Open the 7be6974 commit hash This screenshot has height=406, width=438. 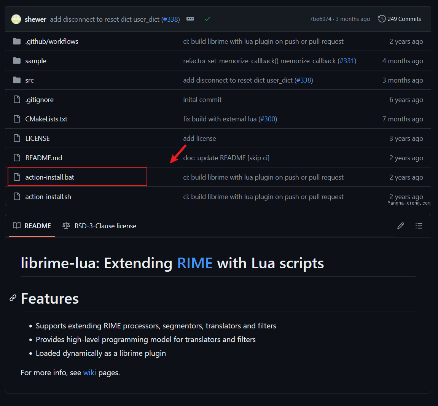[320, 19]
